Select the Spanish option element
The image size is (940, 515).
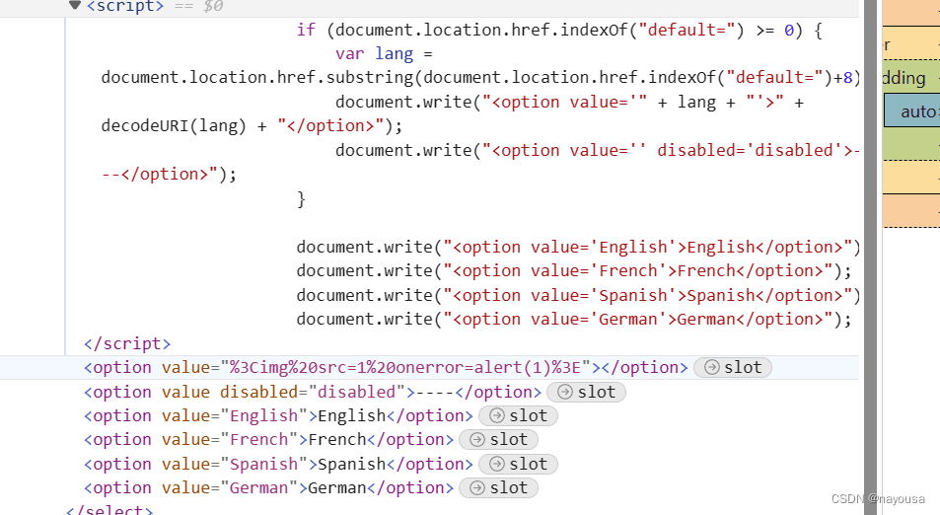tap(278, 464)
